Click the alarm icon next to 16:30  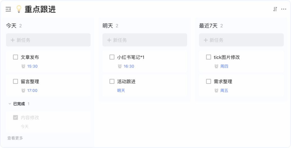120,66
